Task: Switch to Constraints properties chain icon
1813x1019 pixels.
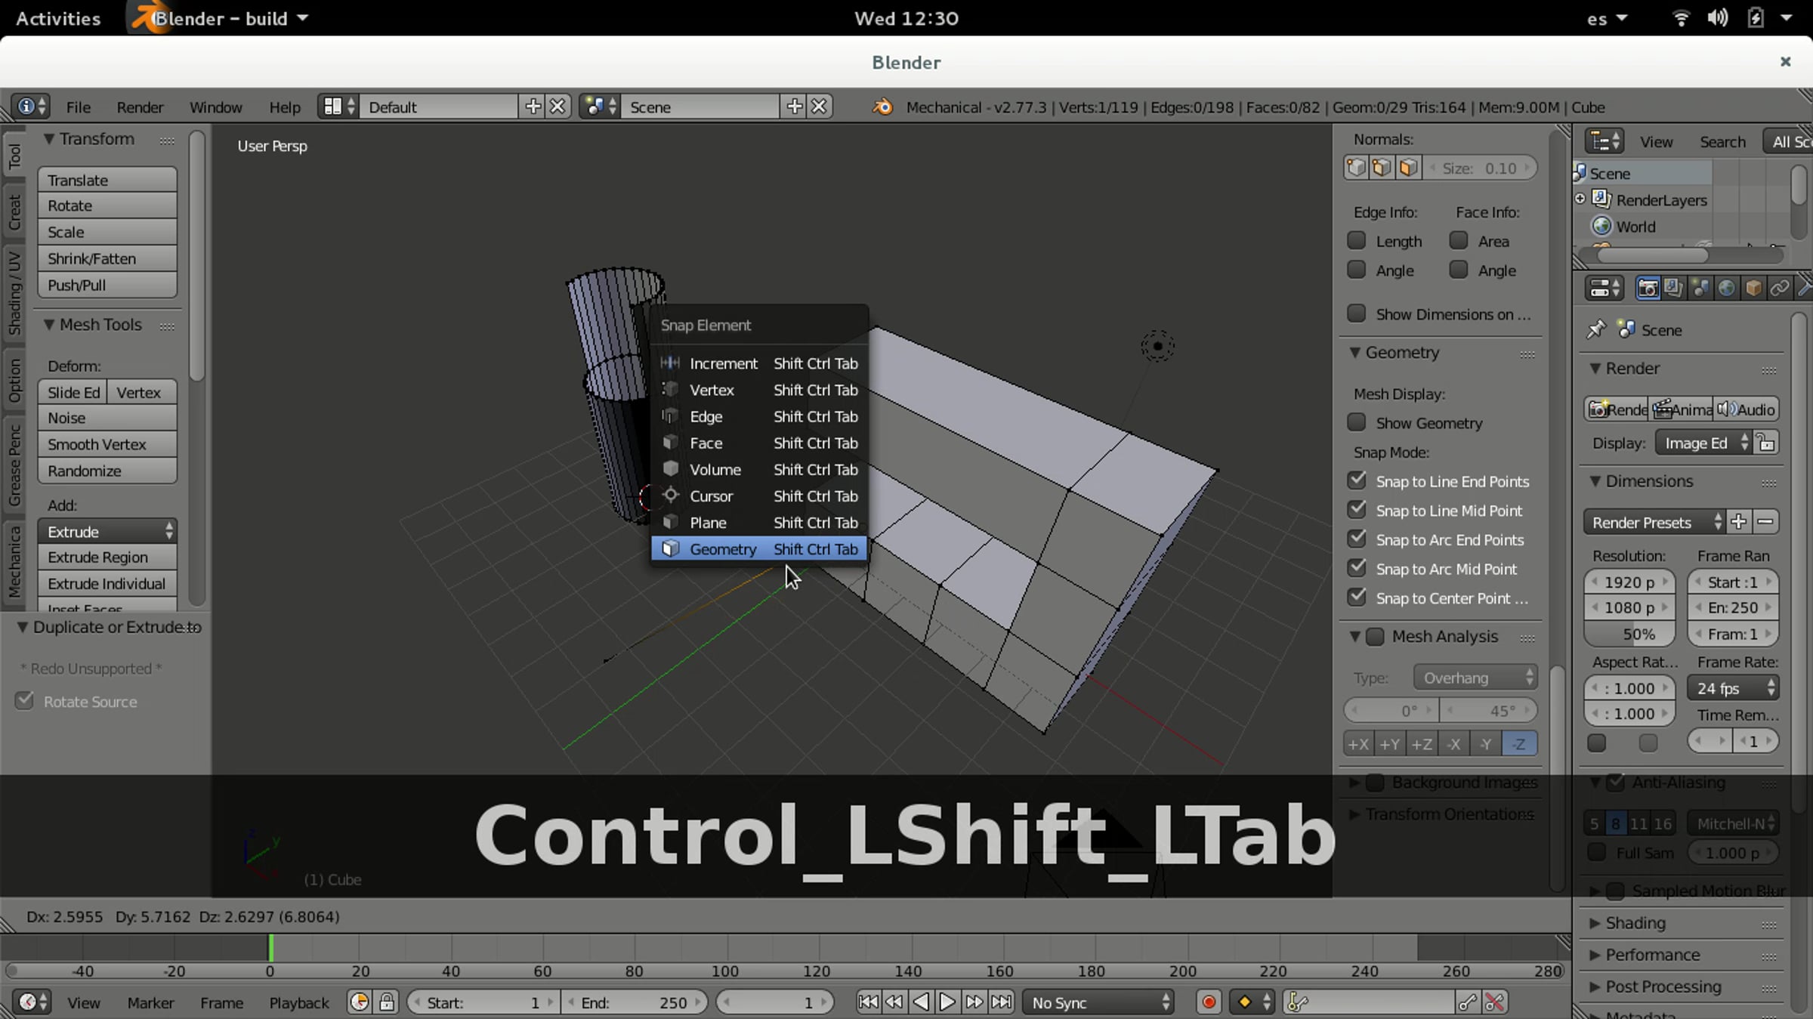Action: 1779,288
